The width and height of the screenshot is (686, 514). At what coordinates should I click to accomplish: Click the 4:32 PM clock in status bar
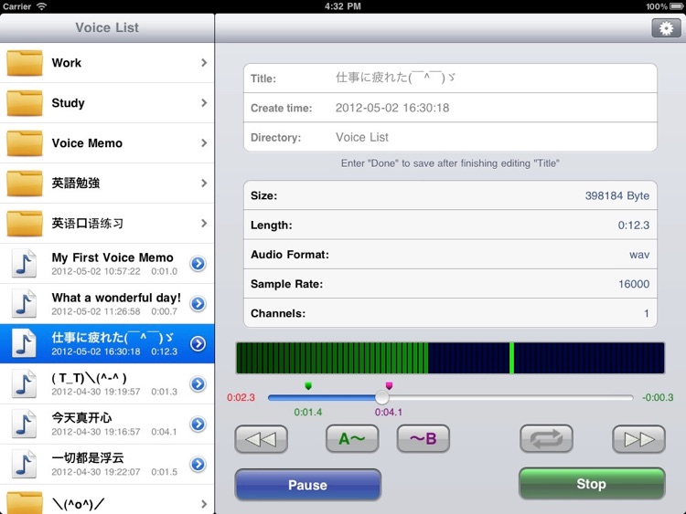point(343,6)
